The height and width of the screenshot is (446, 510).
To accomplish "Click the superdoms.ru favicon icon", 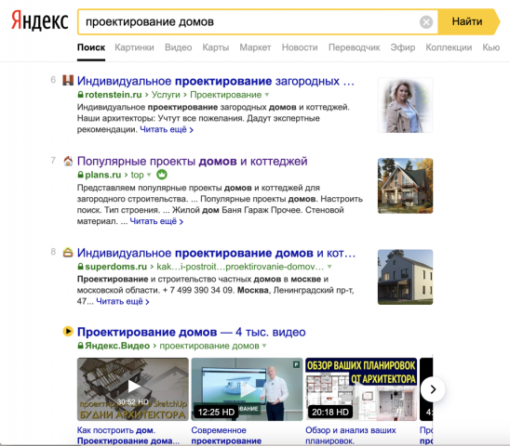I will pyautogui.click(x=68, y=253).
